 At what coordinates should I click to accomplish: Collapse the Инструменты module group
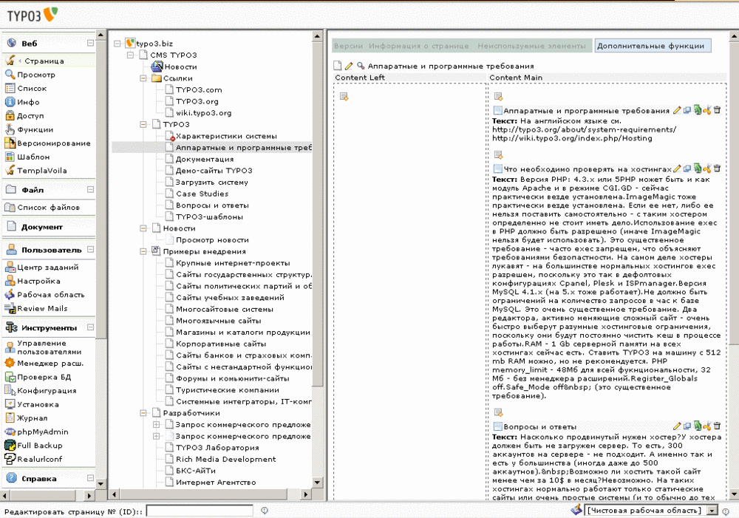click(90, 327)
